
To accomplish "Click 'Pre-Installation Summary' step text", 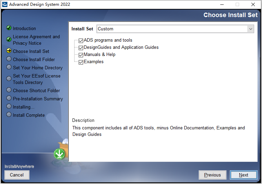I will click(38, 99).
